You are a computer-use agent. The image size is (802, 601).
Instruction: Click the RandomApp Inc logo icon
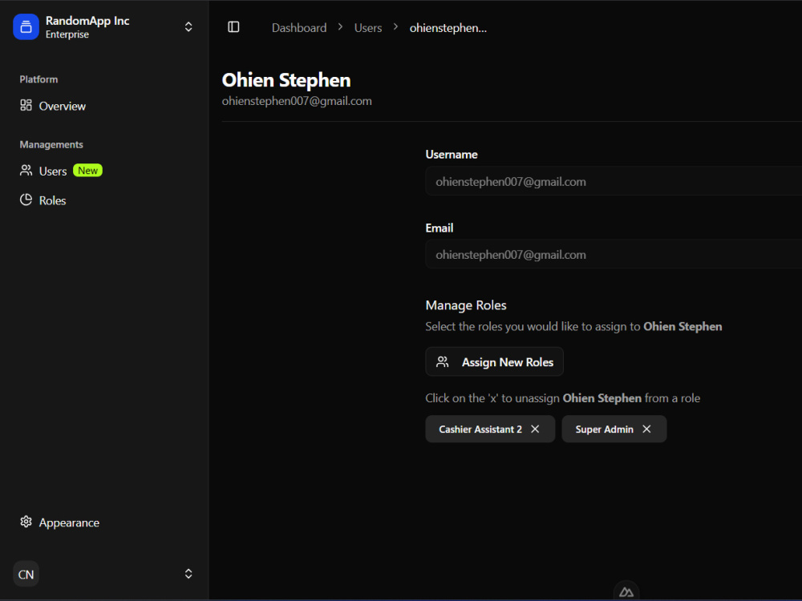point(26,26)
